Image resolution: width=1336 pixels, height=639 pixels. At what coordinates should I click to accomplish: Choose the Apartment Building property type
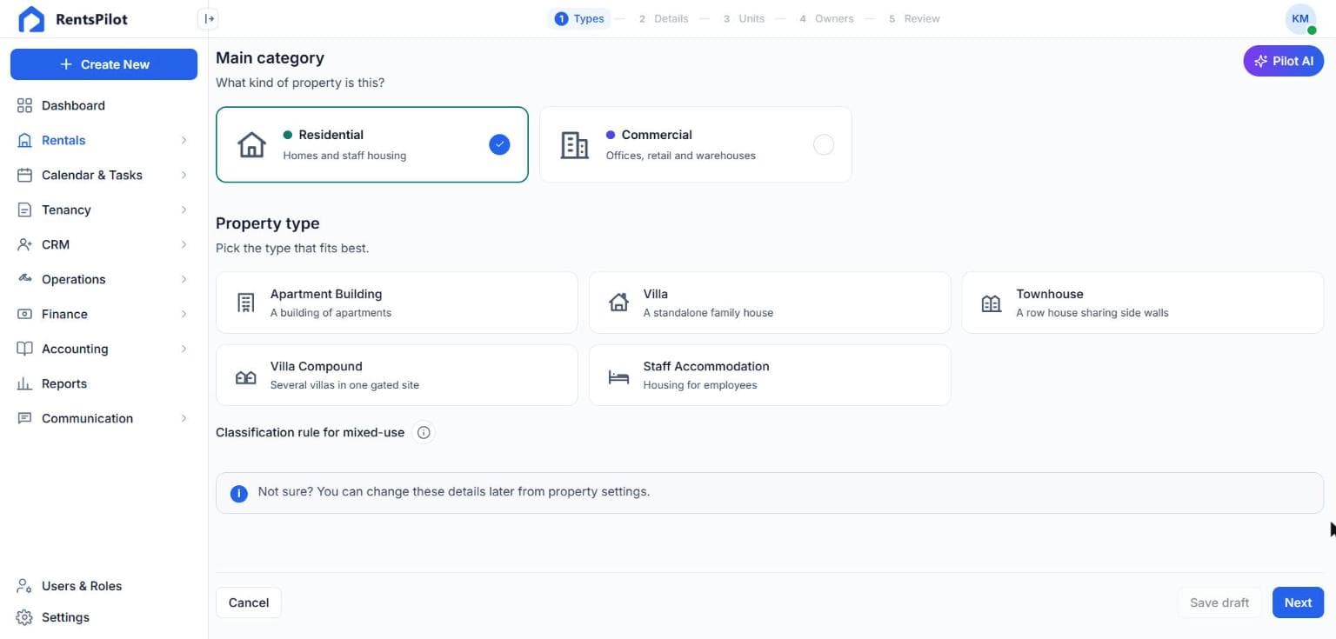pyautogui.click(x=397, y=303)
